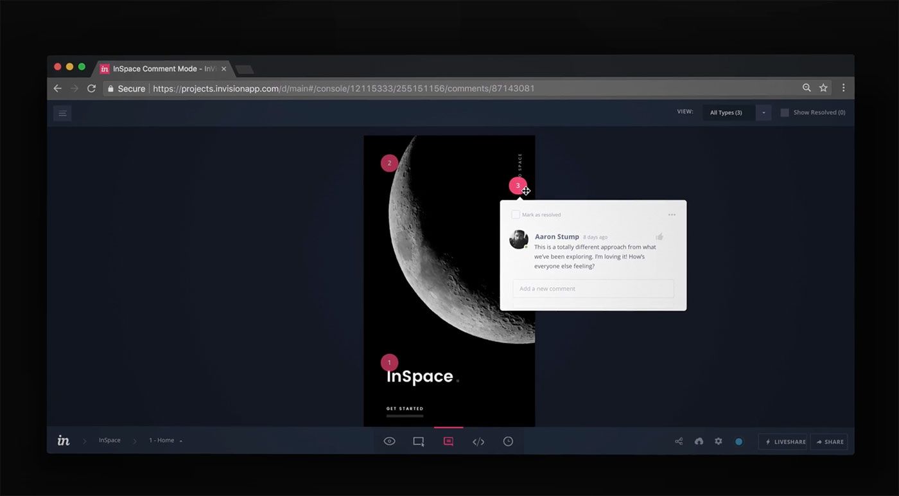Check Mark as resolved
The height and width of the screenshot is (496, 899).
point(516,215)
